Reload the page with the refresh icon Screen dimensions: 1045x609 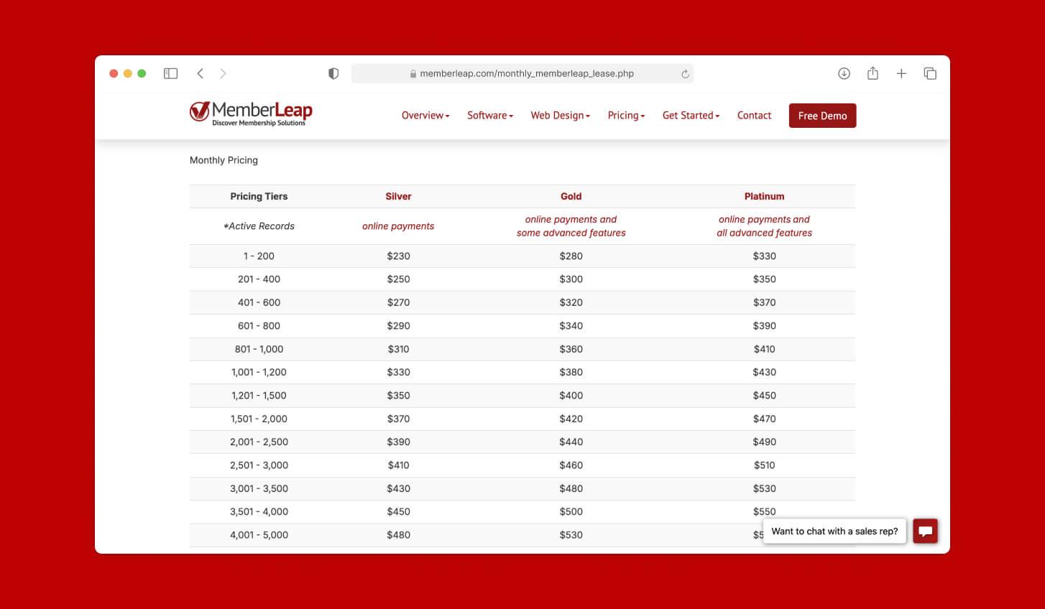tap(685, 74)
